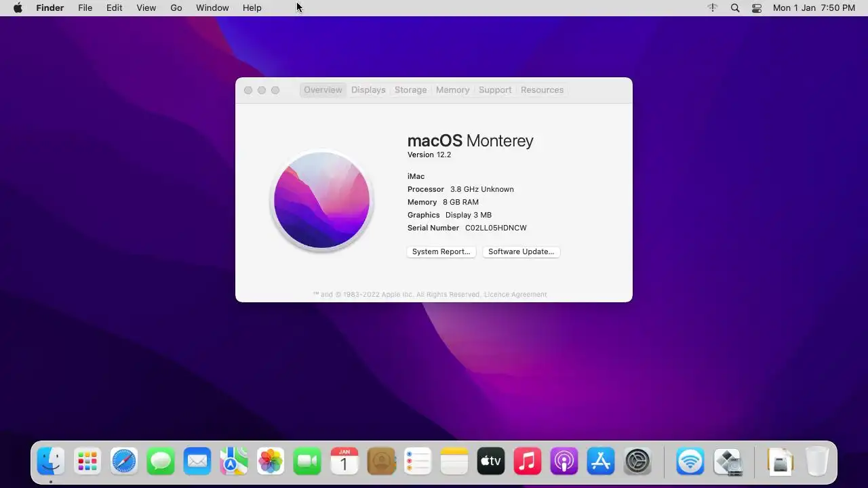Open the Finder menu
The height and width of the screenshot is (488, 868).
(x=50, y=8)
